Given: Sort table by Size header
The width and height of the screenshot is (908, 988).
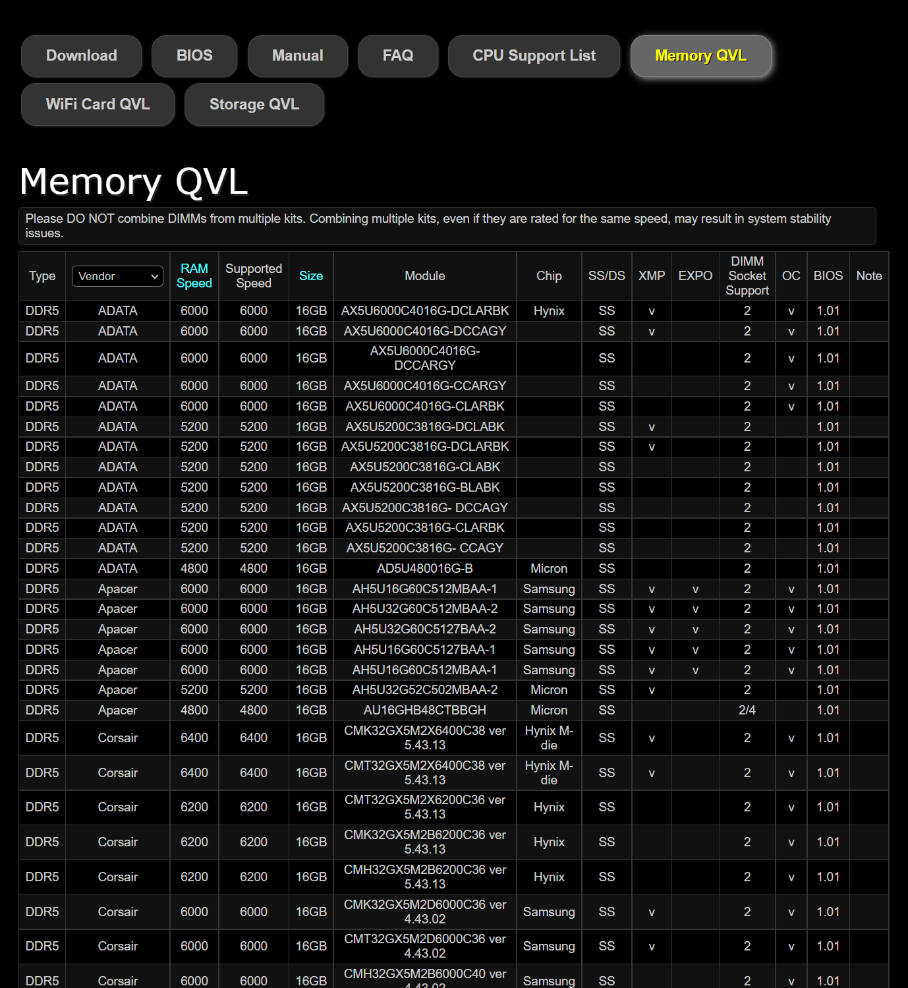Looking at the screenshot, I should pos(311,276).
